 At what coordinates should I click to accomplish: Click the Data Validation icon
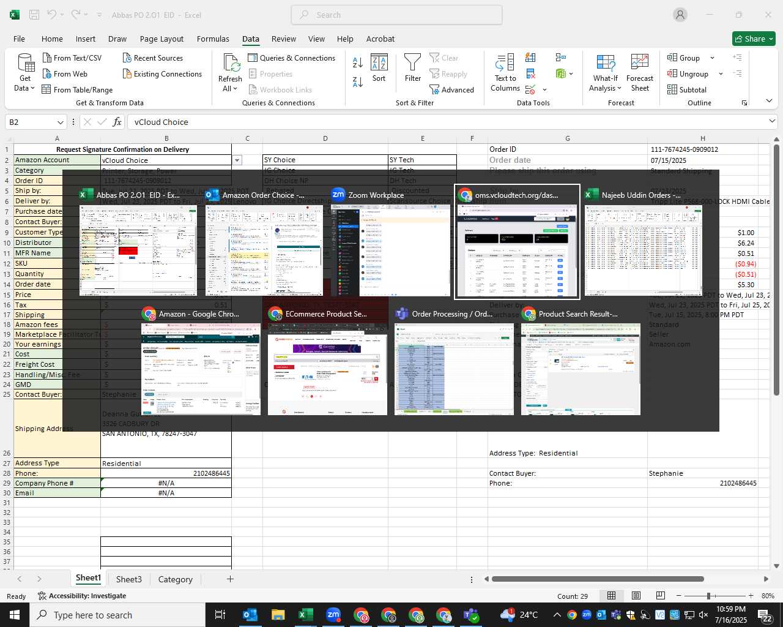pyautogui.click(x=530, y=89)
